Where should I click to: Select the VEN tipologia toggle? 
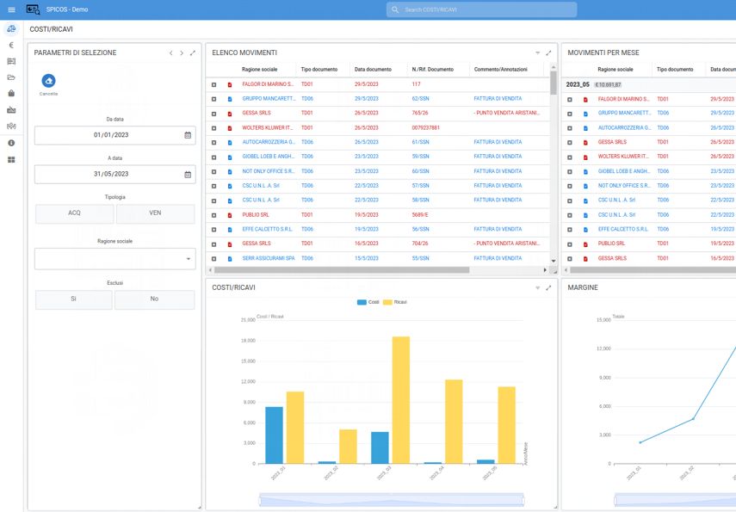155,213
